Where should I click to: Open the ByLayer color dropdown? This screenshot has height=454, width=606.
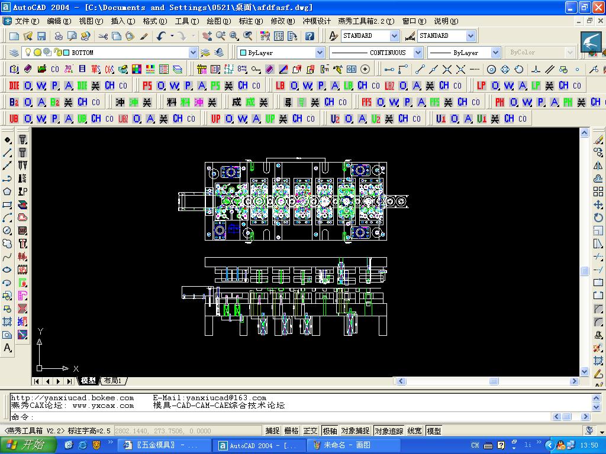319,53
